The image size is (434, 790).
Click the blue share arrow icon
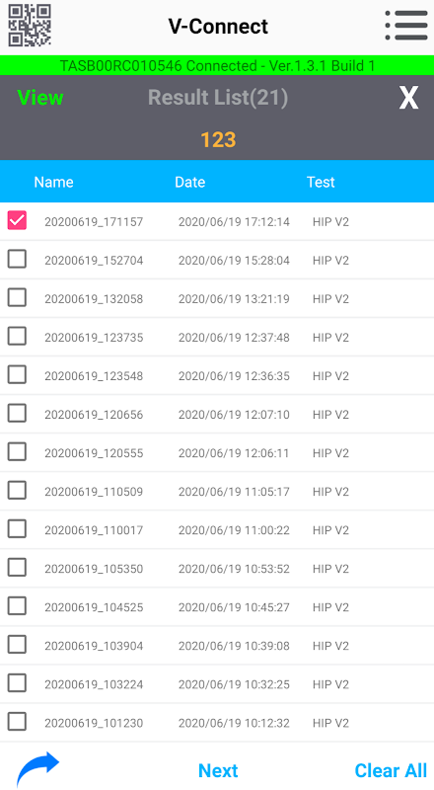(x=37, y=769)
